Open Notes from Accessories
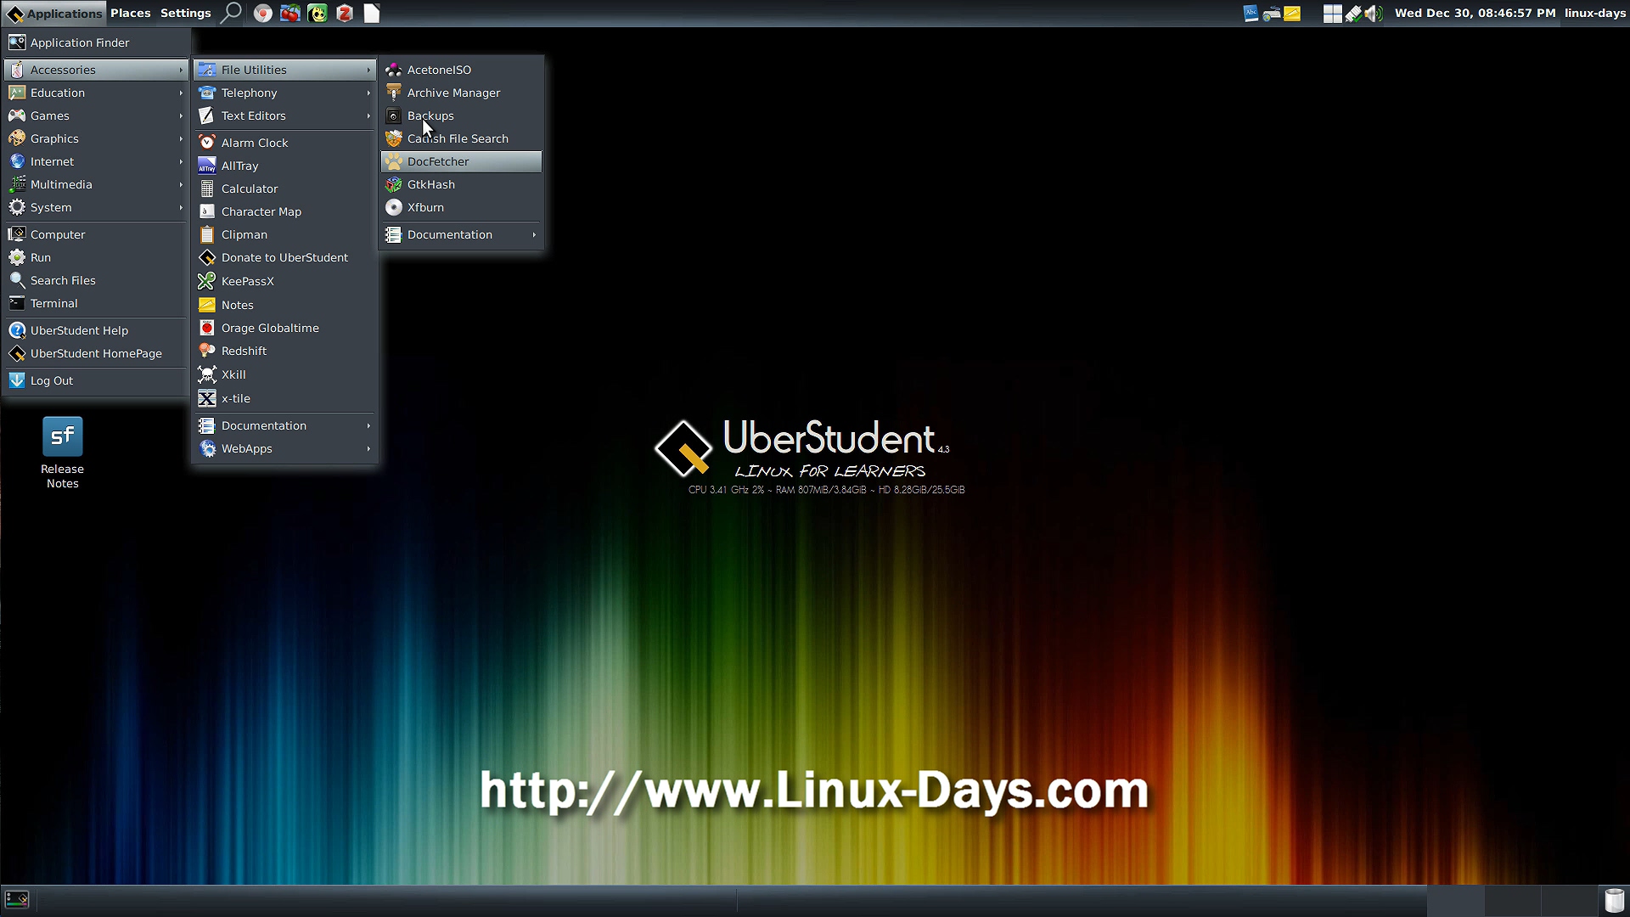1630x917 pixels. click(285, 305)
